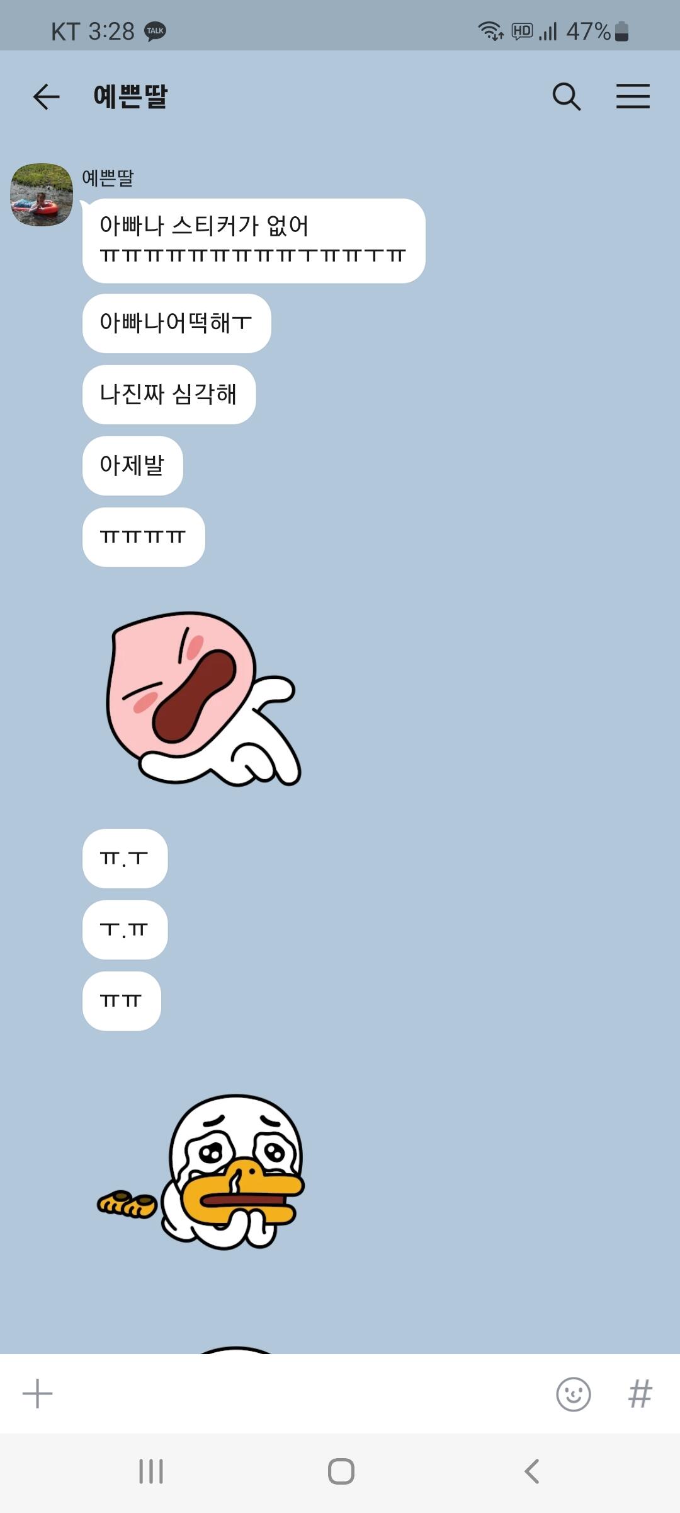Open the emoticon smiley picker
The height and width of the screenshot is (1513, 680).
tap(574, 1394)
